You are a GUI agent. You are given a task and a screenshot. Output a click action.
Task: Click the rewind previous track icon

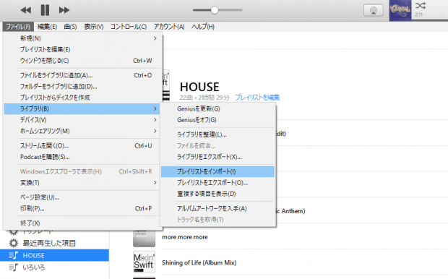pyautogui.click(x=26, y=10)
